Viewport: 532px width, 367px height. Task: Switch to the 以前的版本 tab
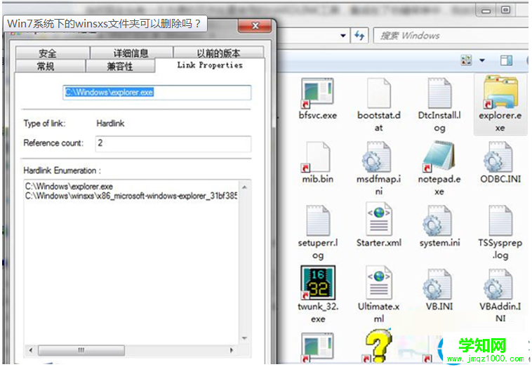click(218, 53)
